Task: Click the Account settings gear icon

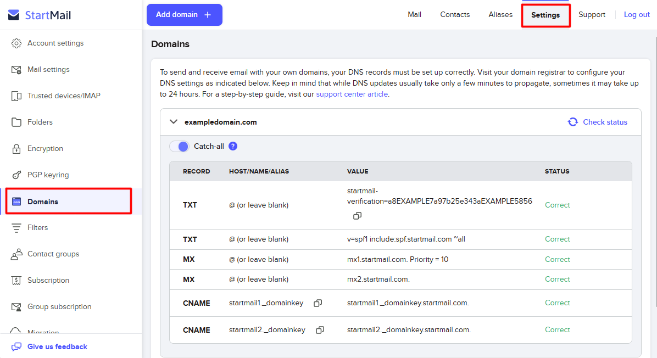Action: pyautogui.click(x=16, y=43)
